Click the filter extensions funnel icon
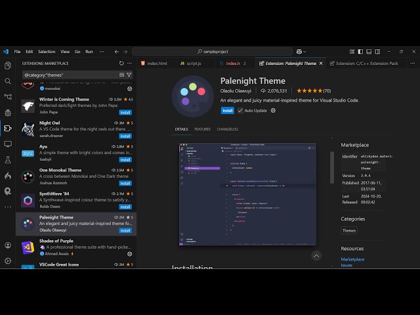 point(129,75)
